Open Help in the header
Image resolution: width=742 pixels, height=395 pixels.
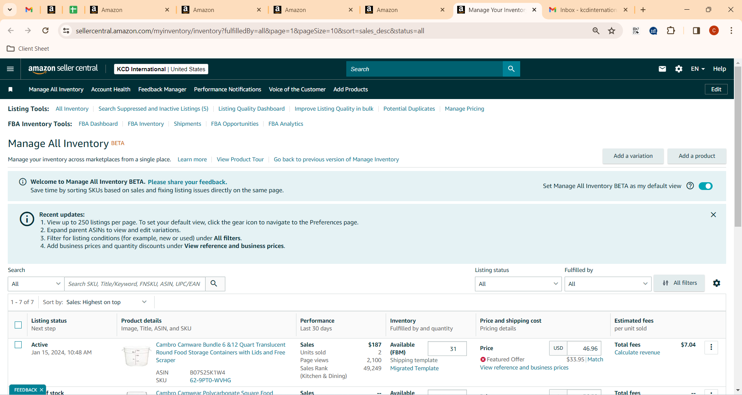[719, 69]
